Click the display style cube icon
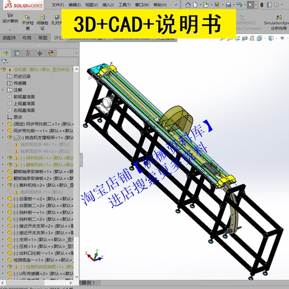The height and width of the screenshot is (289, 289). 271,38
